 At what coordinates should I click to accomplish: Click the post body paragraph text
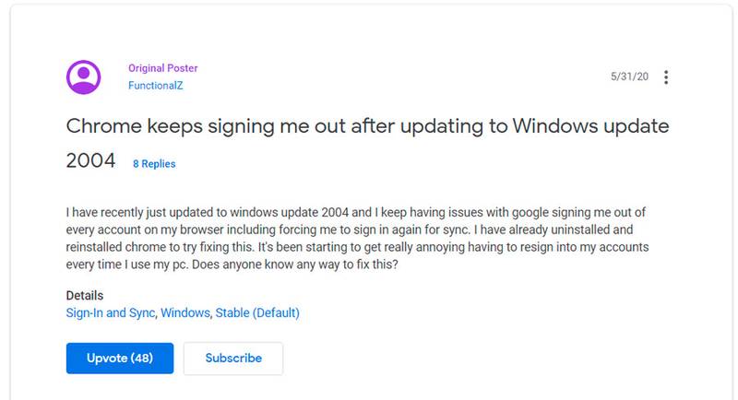click(357, 239)
